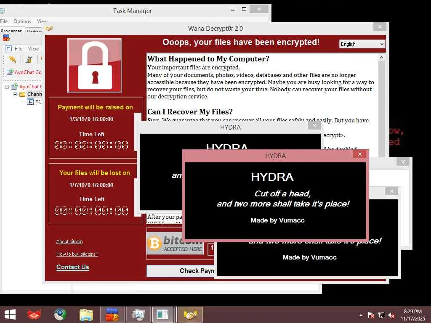Switch to mIRC taskbar button
Image resolution: width=431 pixels, height=323 pixels.
pos(112,315)
